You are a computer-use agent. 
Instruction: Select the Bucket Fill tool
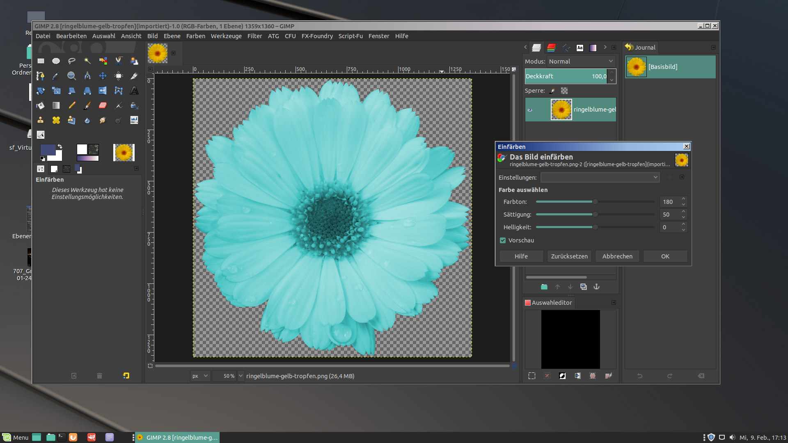tap(41, 105)
